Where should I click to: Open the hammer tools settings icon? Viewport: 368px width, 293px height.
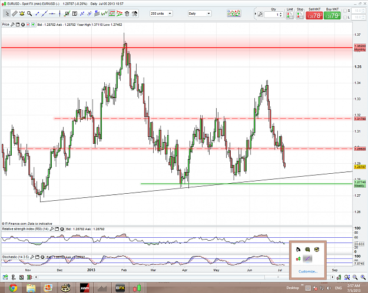tap(134, 14)
